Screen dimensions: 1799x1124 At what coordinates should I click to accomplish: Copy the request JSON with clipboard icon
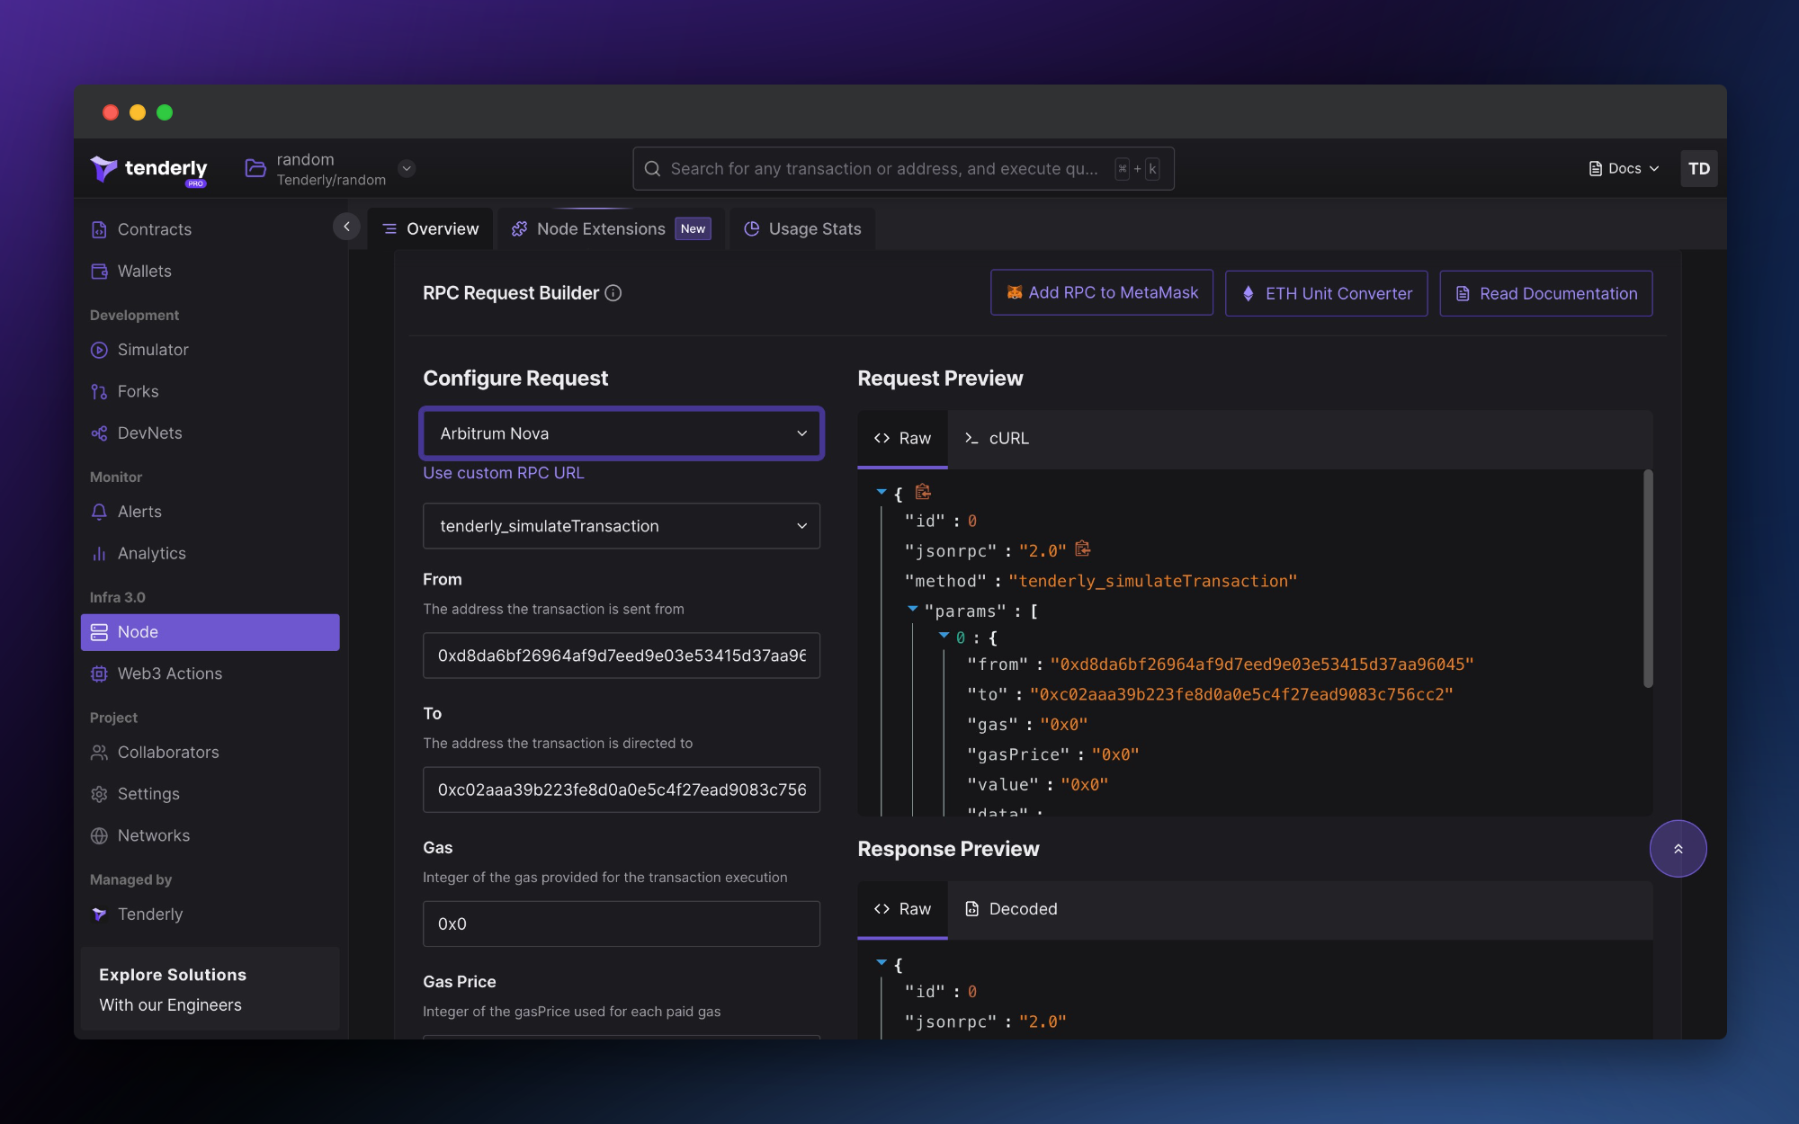(x=923, y=492)
